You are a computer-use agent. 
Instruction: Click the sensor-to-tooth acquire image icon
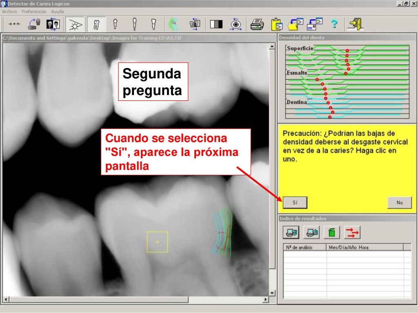point(34,24)
